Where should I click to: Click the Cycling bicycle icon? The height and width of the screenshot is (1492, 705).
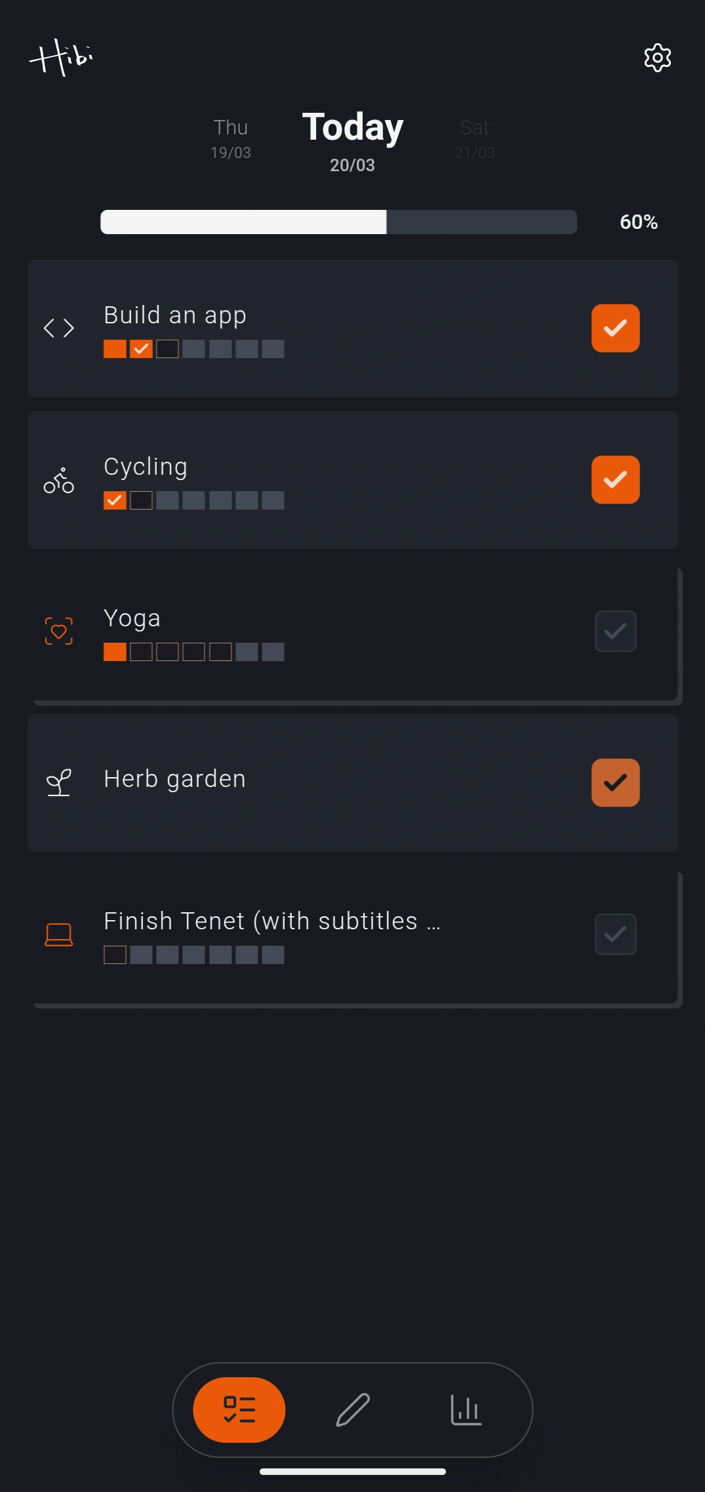tap(58, 480)
